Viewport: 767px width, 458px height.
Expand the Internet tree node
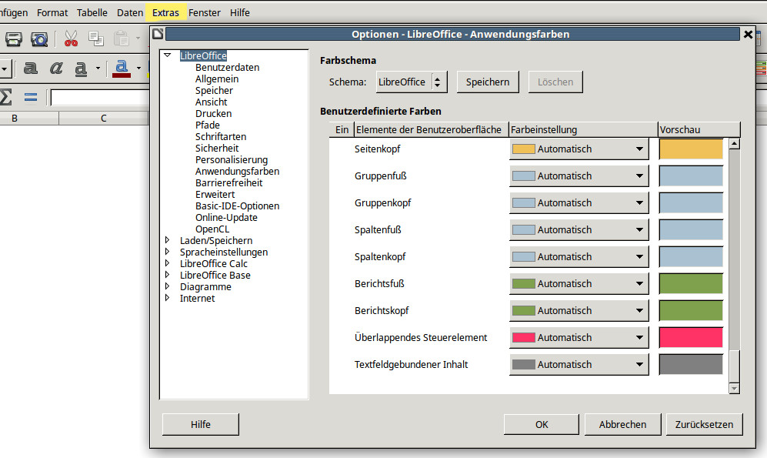167,297
